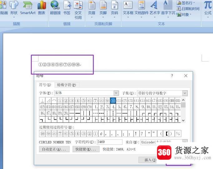The height and width of the screenshot is (169, 213).
Task: Select the perpendicular ⊥ symbol in grid
Action: pos(42,100)
